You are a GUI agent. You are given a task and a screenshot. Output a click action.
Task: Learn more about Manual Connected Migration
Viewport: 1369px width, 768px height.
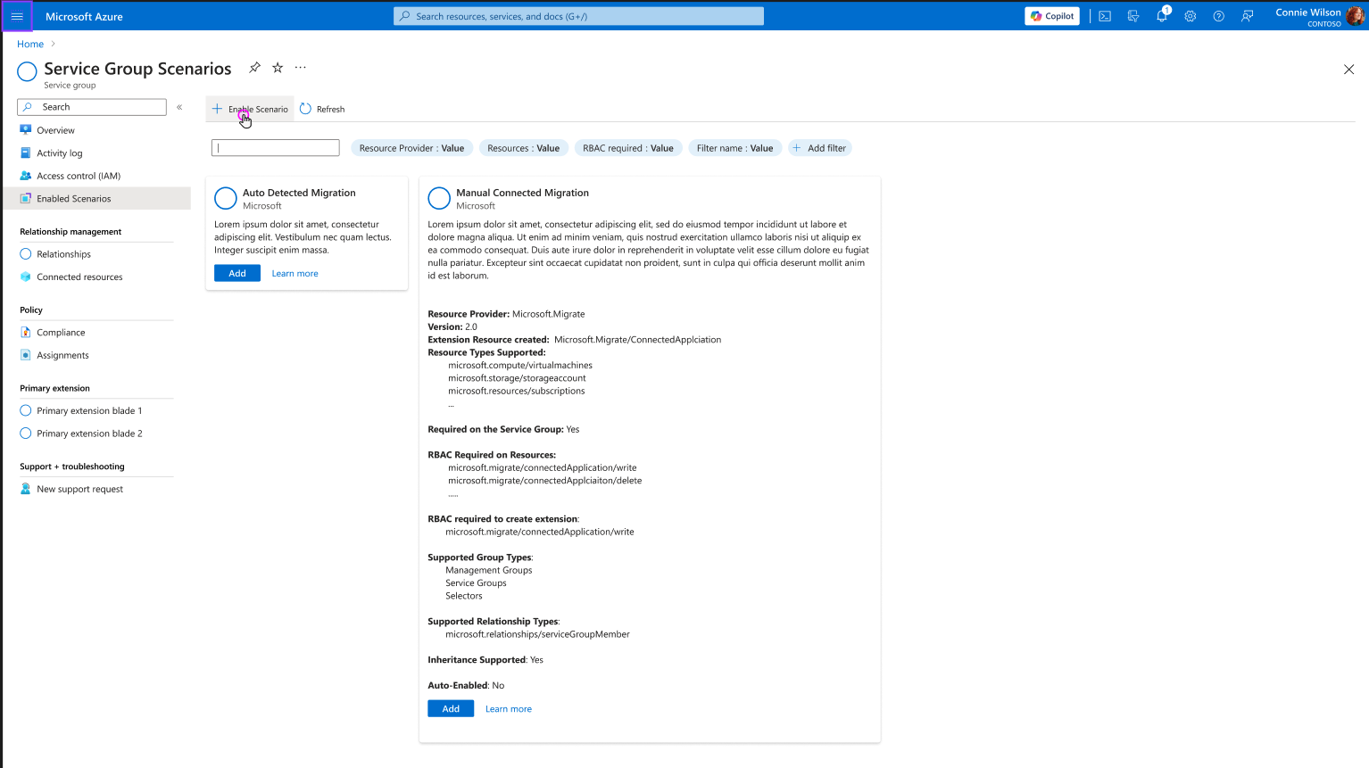coord(509,709)
